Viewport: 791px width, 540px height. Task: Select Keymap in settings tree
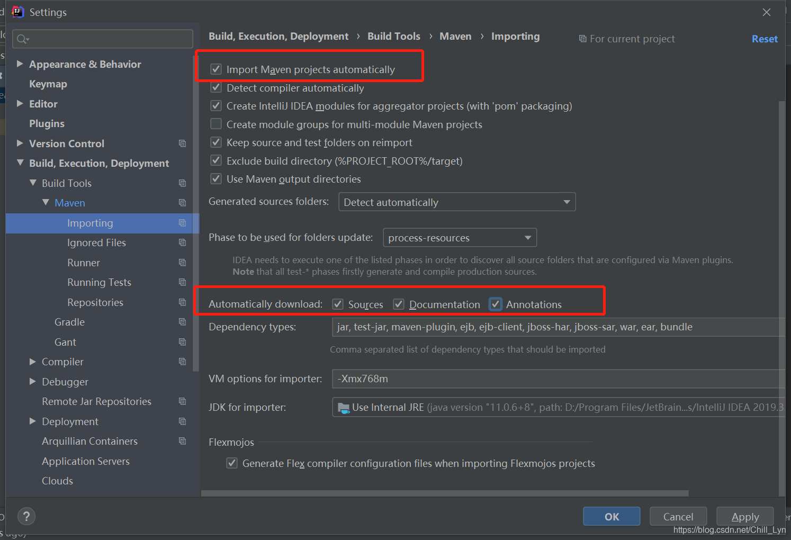coord(48,84)
